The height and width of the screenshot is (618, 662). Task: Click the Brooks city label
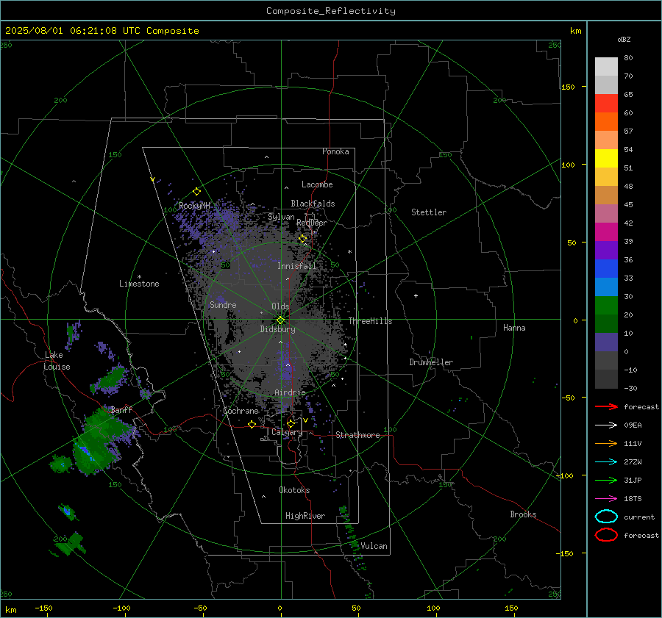(x=523, y=514)
